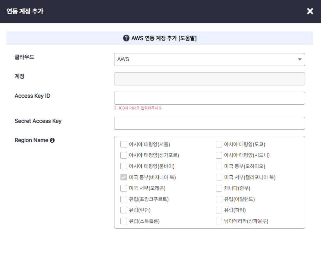Select the 캐나다(중부) checkbox
This screenshot has width=321, height=273.
pos(218,188)
